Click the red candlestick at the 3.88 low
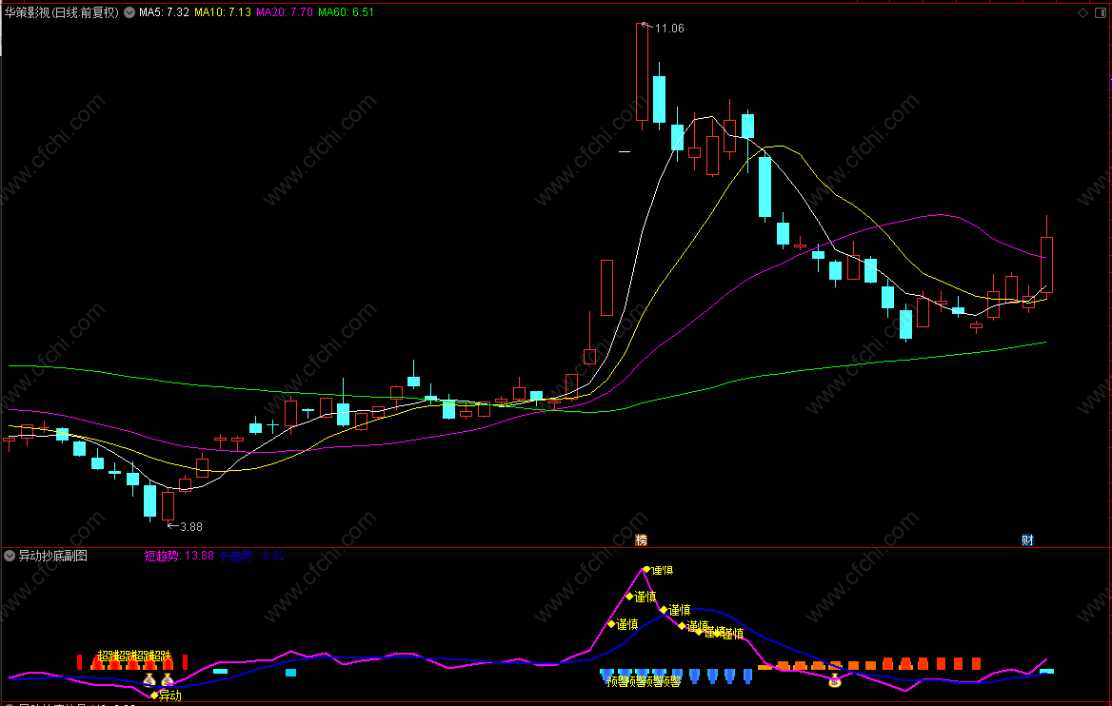The width and height of the screenshot is (1112, 706). 169,506
